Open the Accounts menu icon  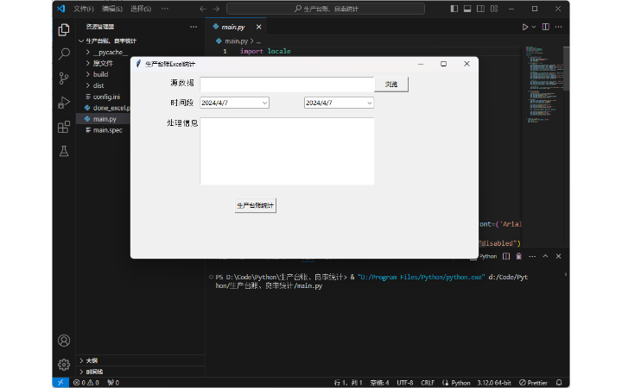[64, 341]
